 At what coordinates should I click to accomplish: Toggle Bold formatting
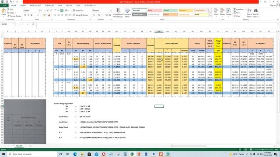pyautogui.click(x=25, y=15)
